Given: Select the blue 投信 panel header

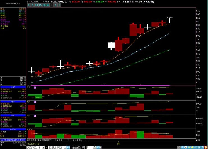Looking at the screenshot, I should pos(13,102).
